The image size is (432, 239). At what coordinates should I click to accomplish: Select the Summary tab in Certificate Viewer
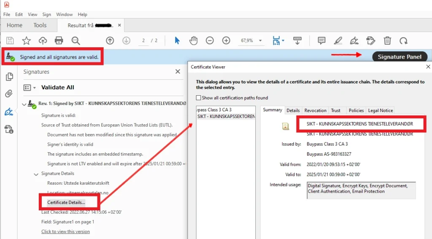pos(273,110)
